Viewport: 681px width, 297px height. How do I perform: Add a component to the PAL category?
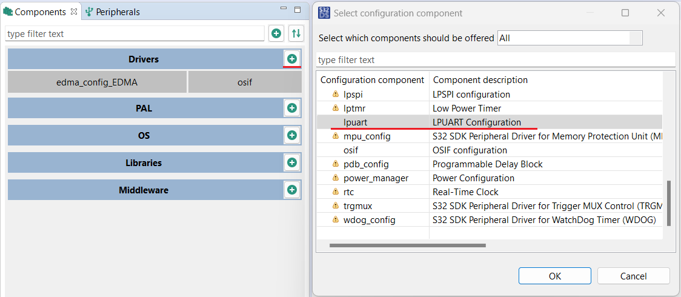(292, 108)
